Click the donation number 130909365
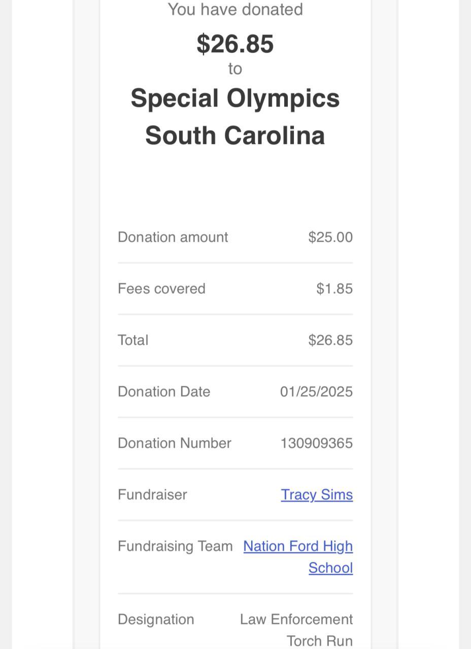Image resolution: width=471 pixels, height=649 pixels. click(316, 443)
